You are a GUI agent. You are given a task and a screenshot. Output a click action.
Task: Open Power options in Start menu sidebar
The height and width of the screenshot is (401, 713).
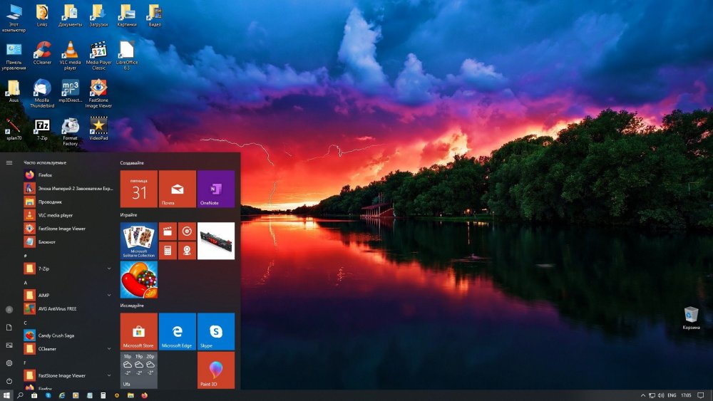[9, 381]
